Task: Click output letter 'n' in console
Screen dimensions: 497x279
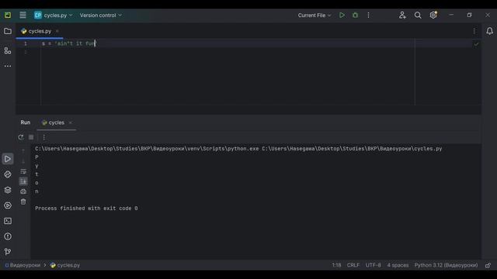Action: (36, 191)
